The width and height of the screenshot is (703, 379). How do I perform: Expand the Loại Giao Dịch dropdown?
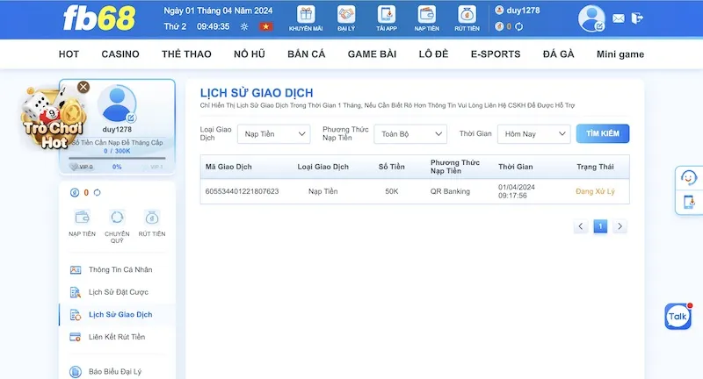[277, 134]
